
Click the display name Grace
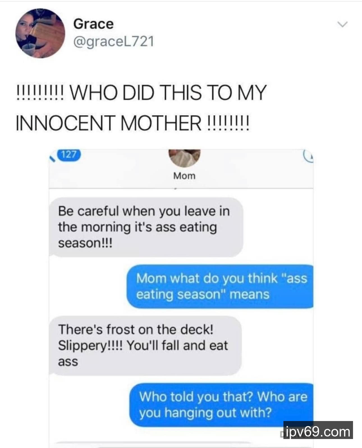click(x=93, y=24)
